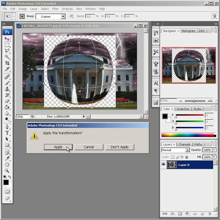
Task: Open the Analysis menu
Action: tap(67, 9)
